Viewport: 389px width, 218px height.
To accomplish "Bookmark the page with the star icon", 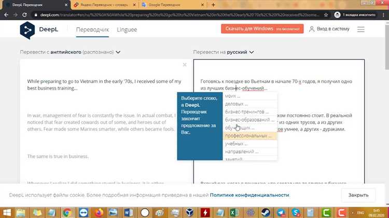I will pos(326,15).
